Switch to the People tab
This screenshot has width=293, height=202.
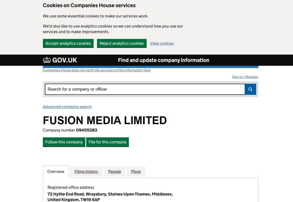[115, 172]
